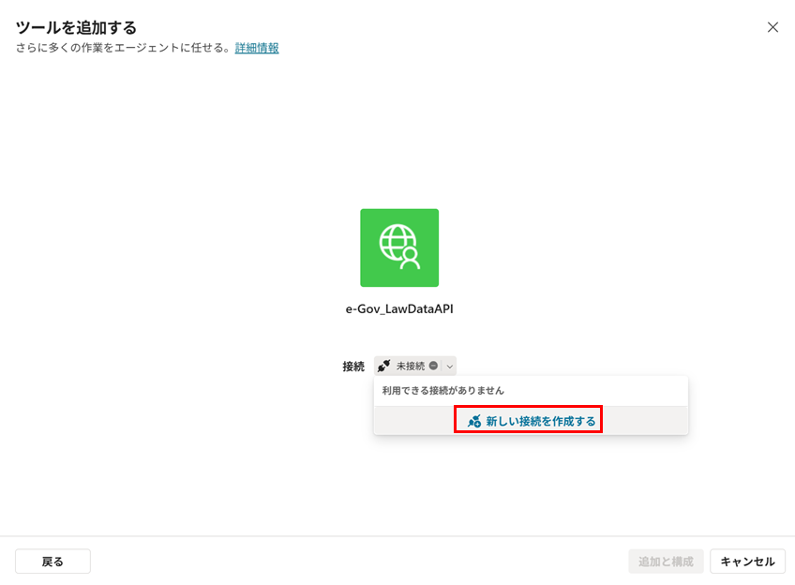Click the ツールを追加する heading

(76, 27)
